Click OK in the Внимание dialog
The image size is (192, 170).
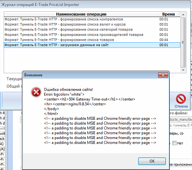pyautogui.click(x=152, y=161)
